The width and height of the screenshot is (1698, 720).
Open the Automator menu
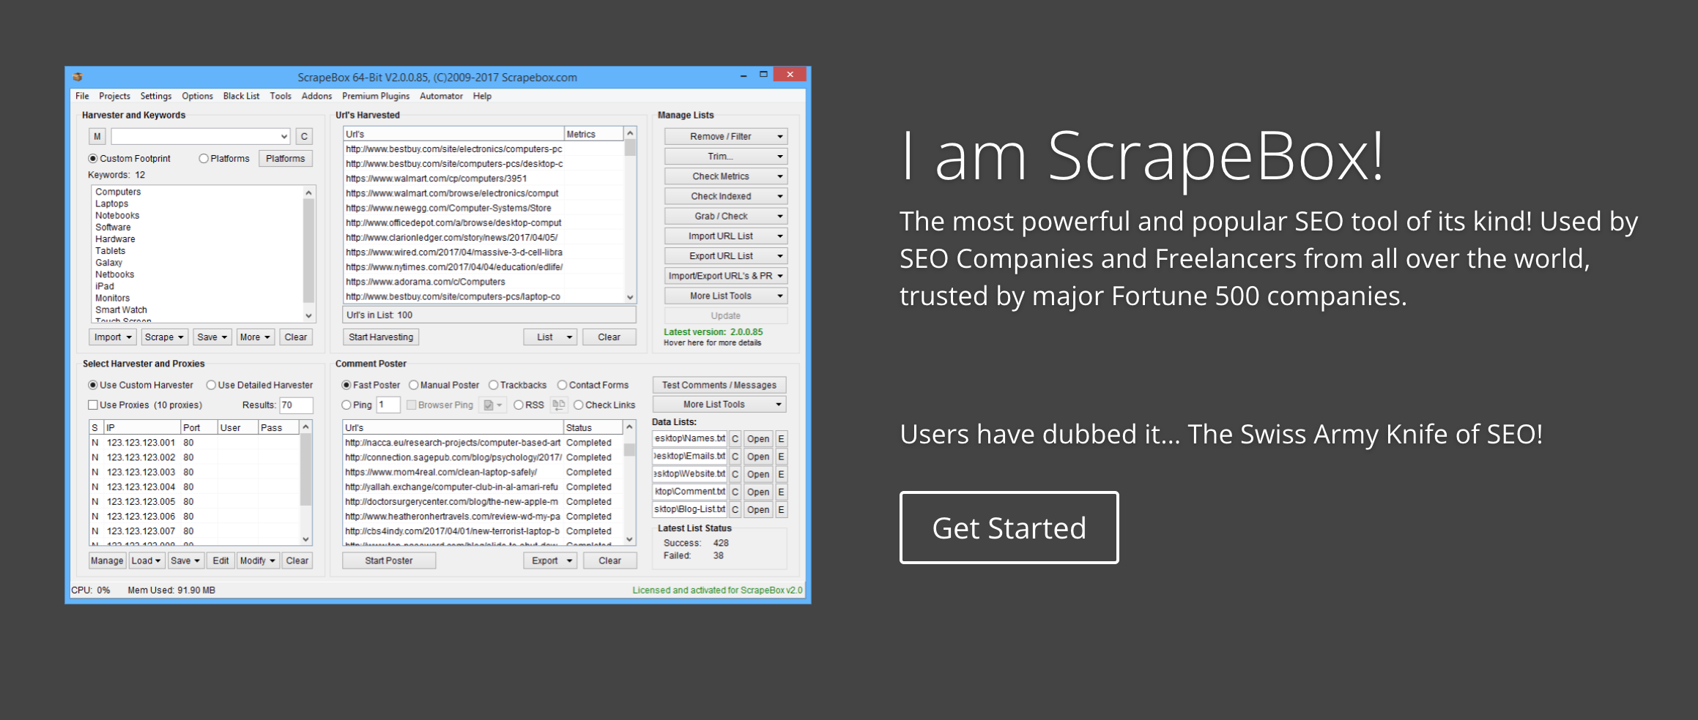tap(440, 96)
